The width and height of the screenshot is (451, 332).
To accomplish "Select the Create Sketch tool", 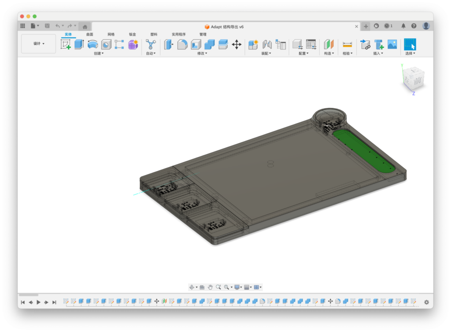I will click(x=66, y=44).
